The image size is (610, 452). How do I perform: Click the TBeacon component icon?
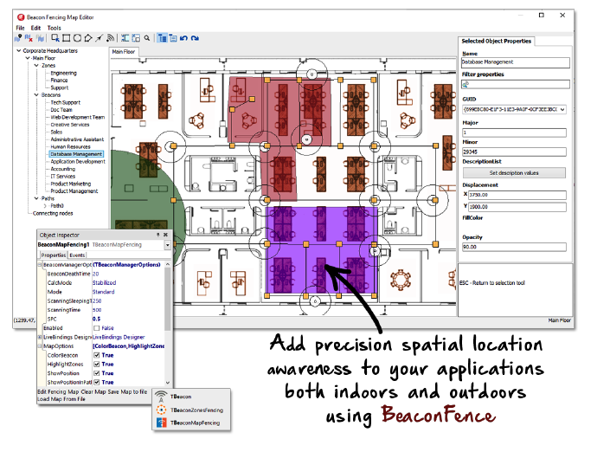click(161, 397)
